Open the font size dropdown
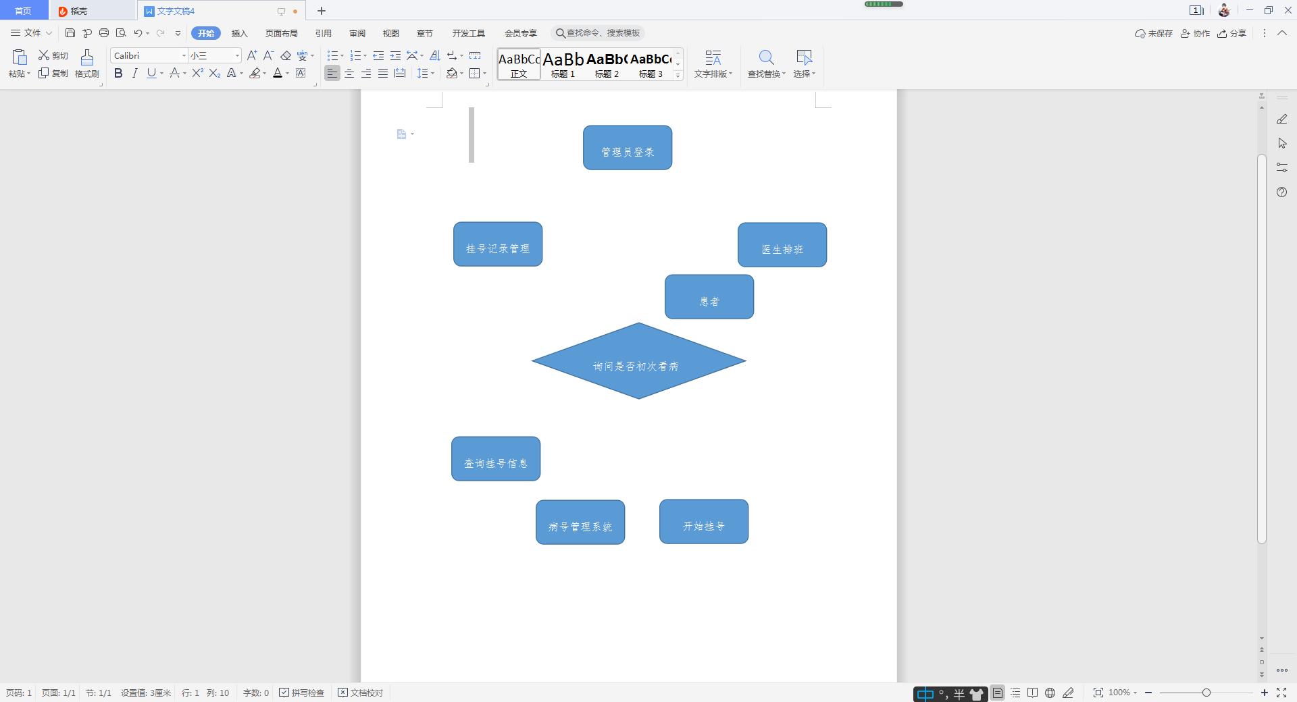This screenshot has height=702, width=1297. (x=237, y=55)
